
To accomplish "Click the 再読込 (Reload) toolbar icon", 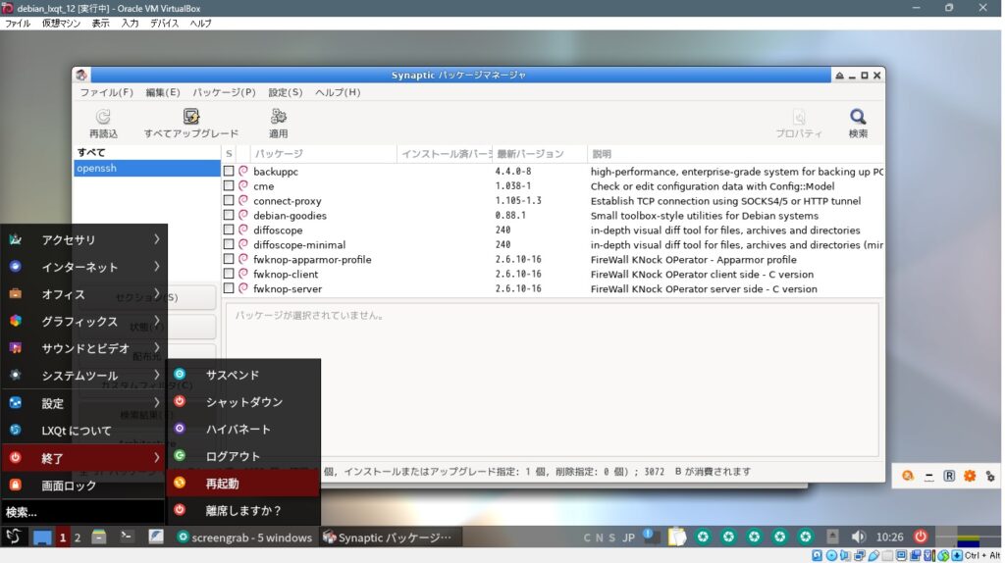I will [x=103, y=117].
